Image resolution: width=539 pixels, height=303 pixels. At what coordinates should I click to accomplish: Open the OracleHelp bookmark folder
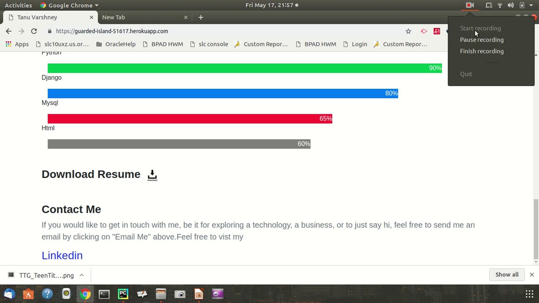click(116, 44)
